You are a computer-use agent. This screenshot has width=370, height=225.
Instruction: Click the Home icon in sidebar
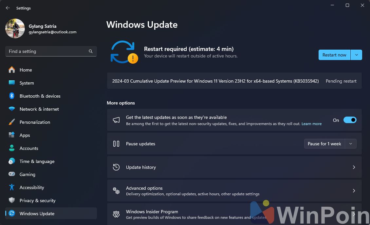[12, 70]
